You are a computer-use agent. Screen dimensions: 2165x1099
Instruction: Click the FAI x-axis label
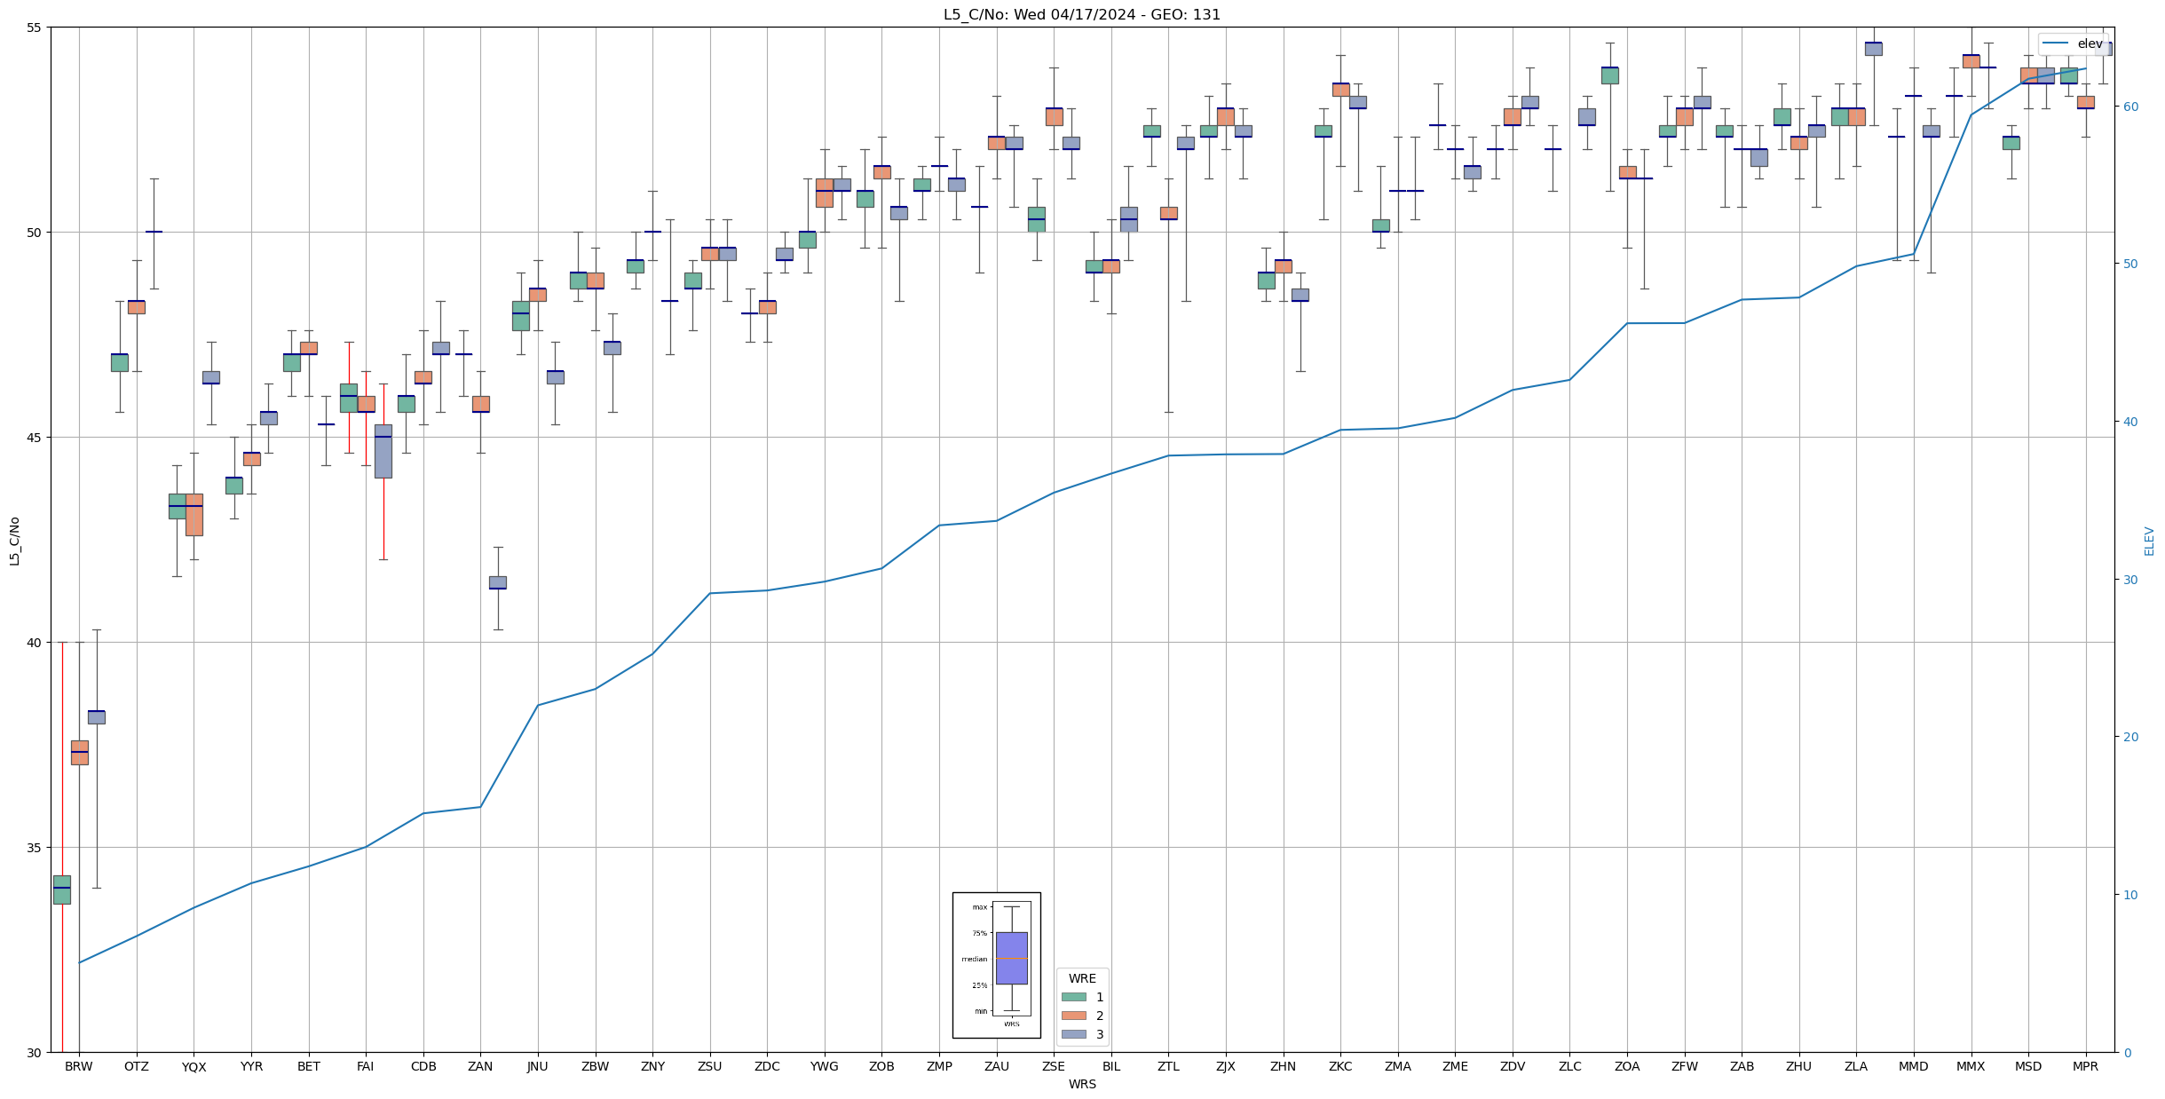click(366, 1067)
